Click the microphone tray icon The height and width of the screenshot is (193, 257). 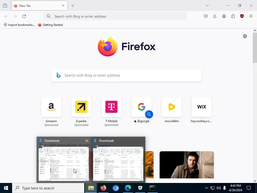[x=225, y=188]
